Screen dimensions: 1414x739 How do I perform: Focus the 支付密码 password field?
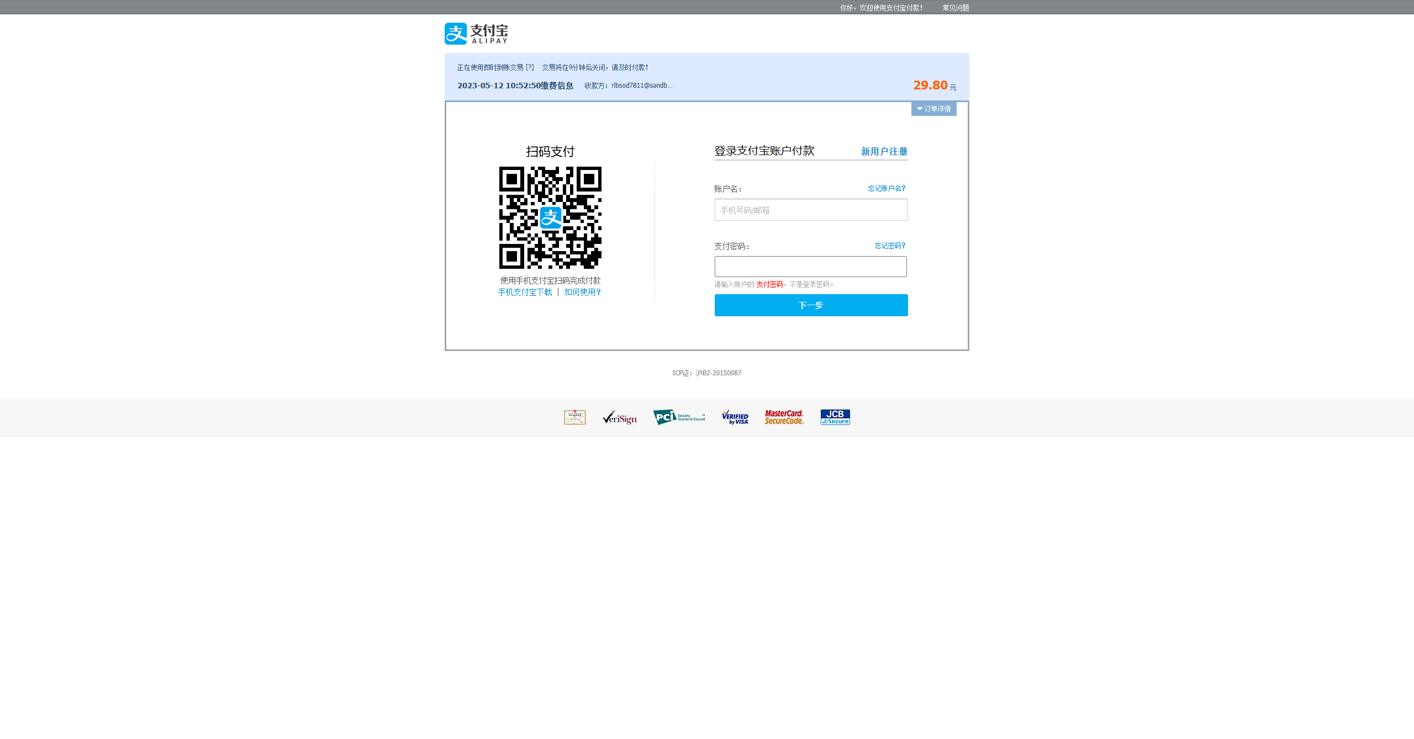click(x=810, y=267)
